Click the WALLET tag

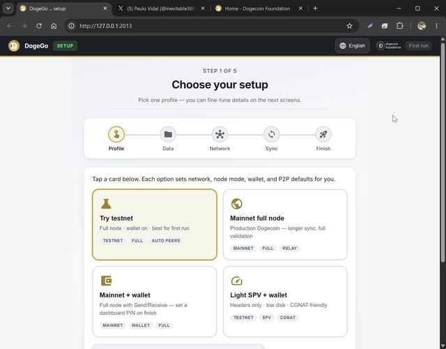tap(141, 325)
